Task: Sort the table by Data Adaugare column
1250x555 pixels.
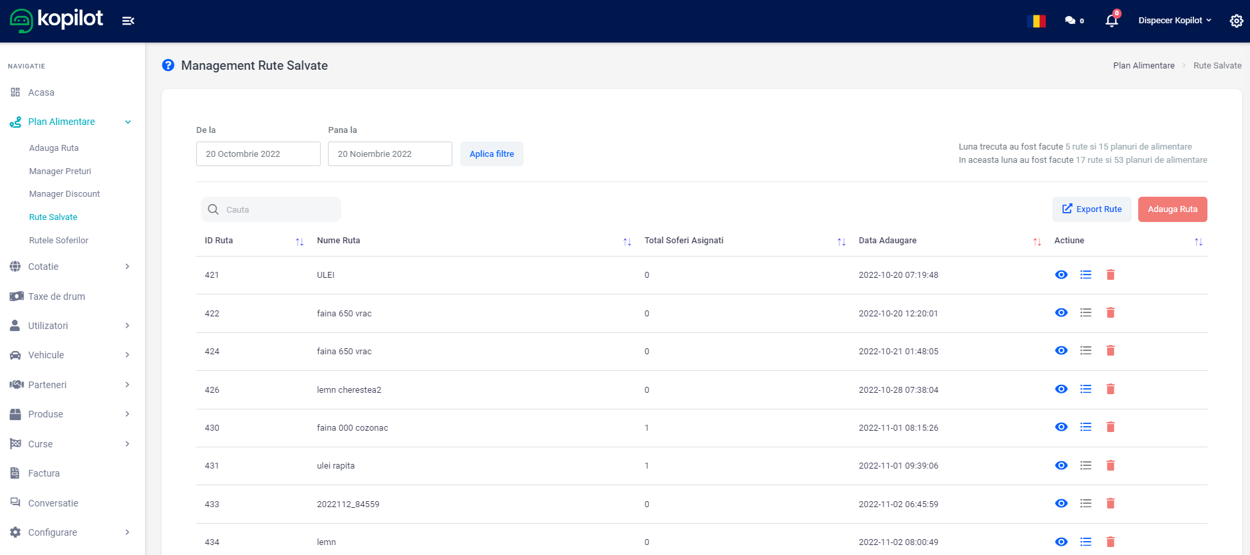Action: pyautogui.click(x=887, y=241)
